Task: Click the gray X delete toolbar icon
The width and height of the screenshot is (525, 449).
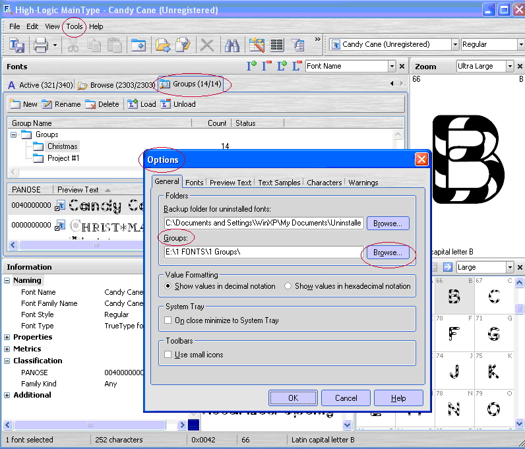Action: (207, 45)
